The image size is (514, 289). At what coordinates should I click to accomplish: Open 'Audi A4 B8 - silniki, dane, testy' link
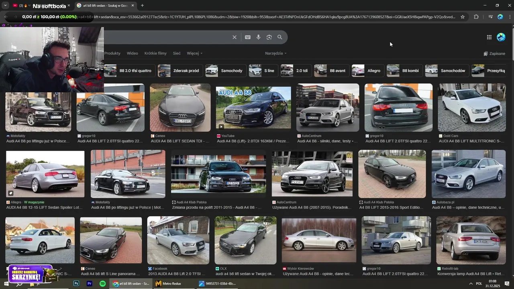pos(327,141)
